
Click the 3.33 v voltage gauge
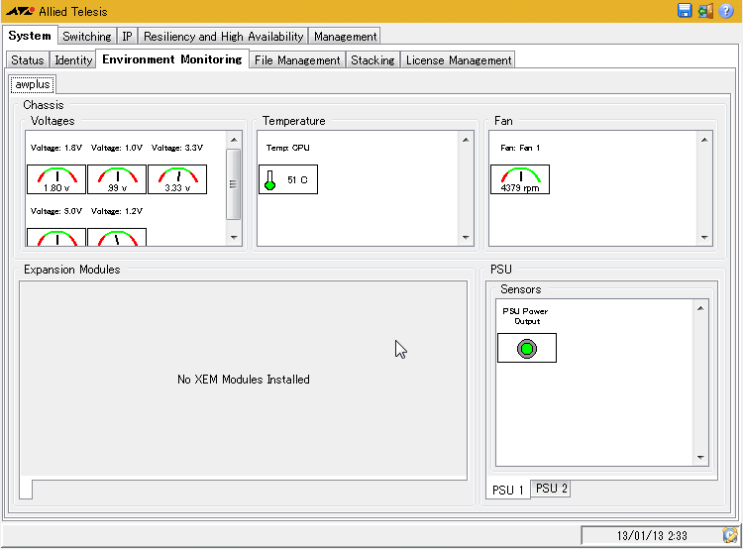(177, 179)
